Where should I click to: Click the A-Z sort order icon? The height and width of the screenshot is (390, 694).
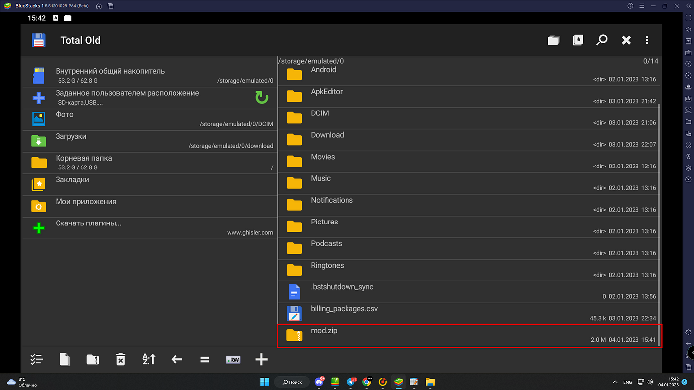[x=149, y=360]
